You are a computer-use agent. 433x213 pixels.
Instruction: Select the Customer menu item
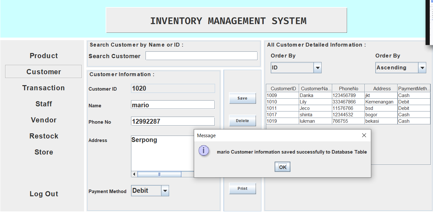click(44, 72)
